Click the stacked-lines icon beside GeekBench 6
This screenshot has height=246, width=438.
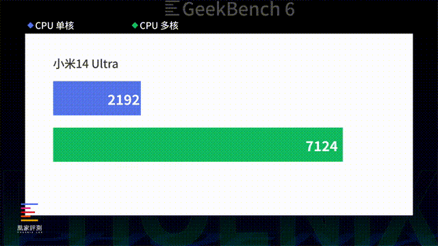pyautogui.click(x=172, y=8)
